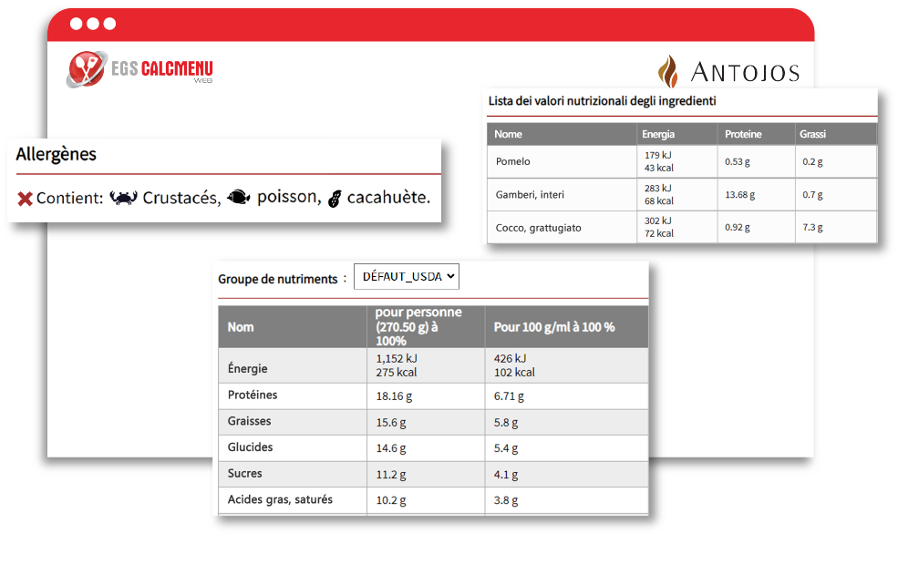The height and width of the screenshot is (575, 898).
Task: Select the Pomelo ingredient row
Action: tap(682, 161)
